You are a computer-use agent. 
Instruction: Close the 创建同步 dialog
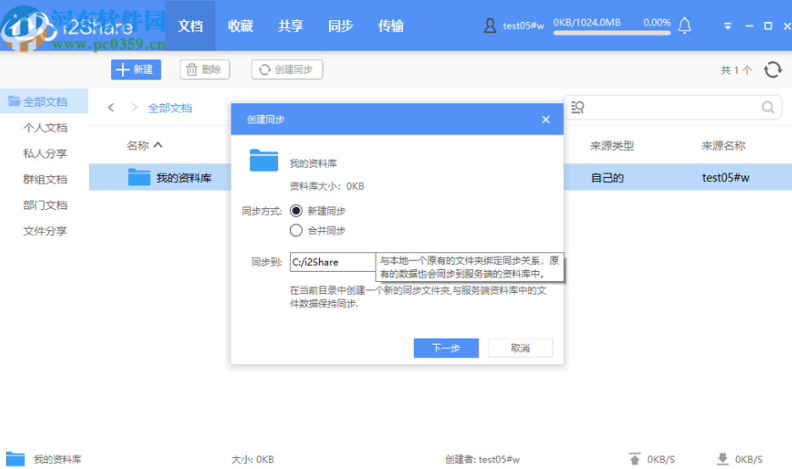pos(545,119)
